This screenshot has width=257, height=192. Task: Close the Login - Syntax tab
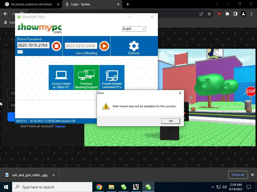click(118, 4)
